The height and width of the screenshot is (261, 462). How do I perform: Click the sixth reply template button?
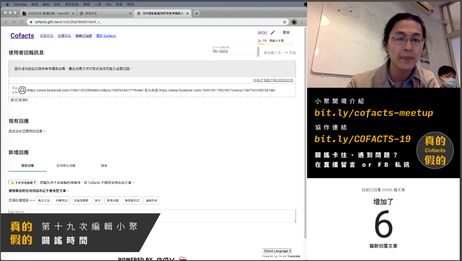point(132,200)
